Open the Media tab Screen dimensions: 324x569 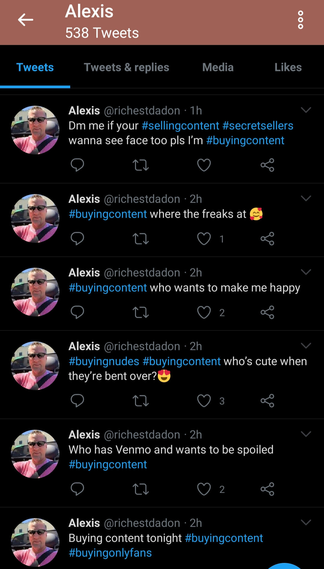[x=218, y=67]
